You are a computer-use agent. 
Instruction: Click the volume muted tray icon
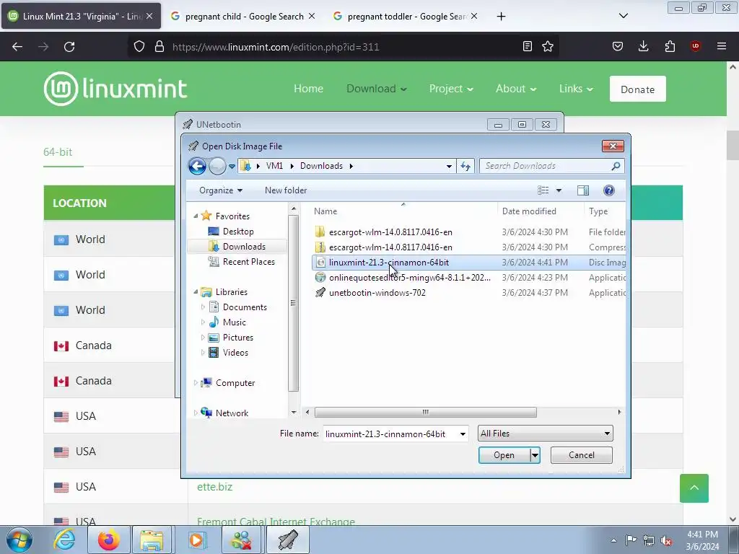click(665, 540)
